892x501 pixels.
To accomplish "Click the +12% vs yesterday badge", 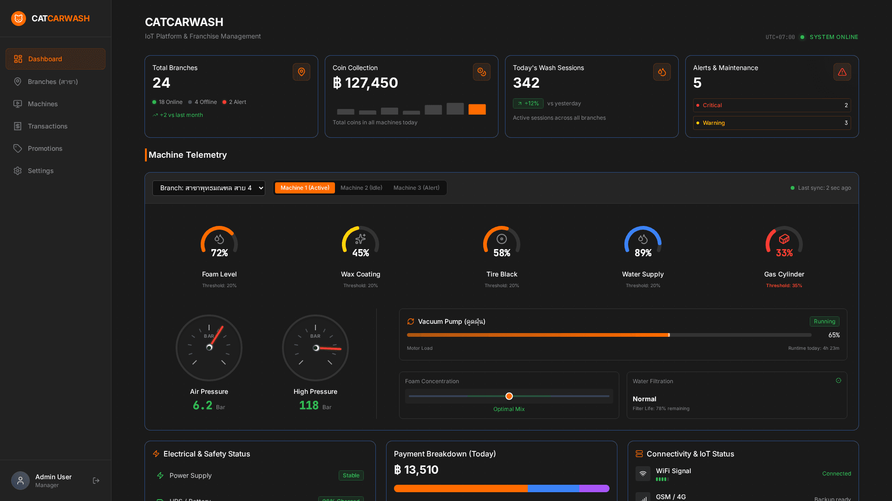I will 528,103.
